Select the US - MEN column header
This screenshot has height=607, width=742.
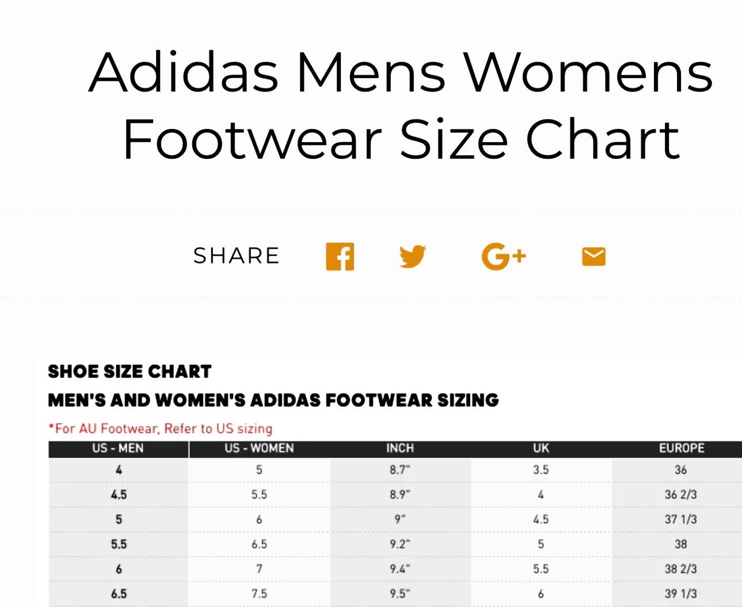pos(118,448)
